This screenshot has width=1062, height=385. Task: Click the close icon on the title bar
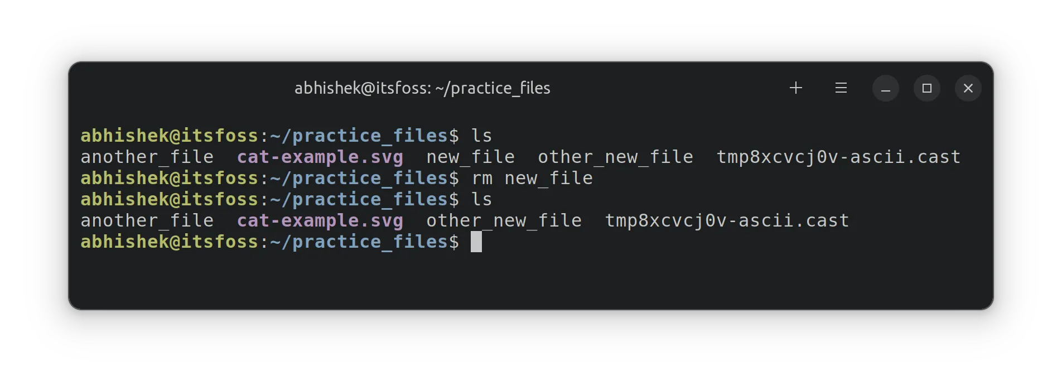click(968, 88)
